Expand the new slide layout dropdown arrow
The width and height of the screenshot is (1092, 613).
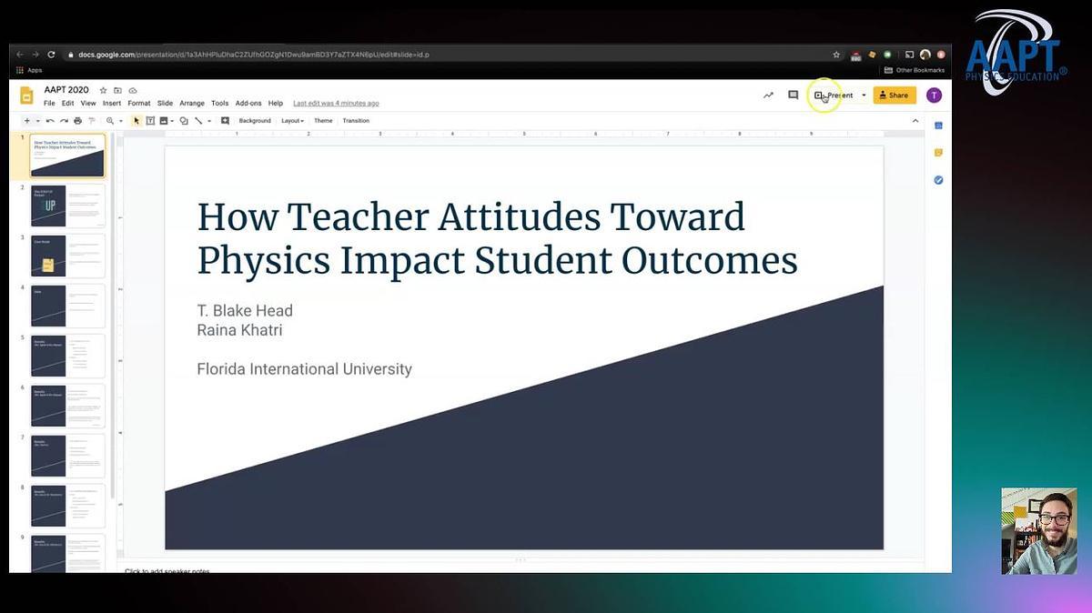coord(37,121)
